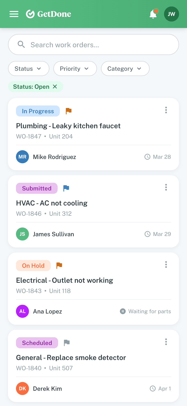Open the hamburger menu

[x=14, y=14]
